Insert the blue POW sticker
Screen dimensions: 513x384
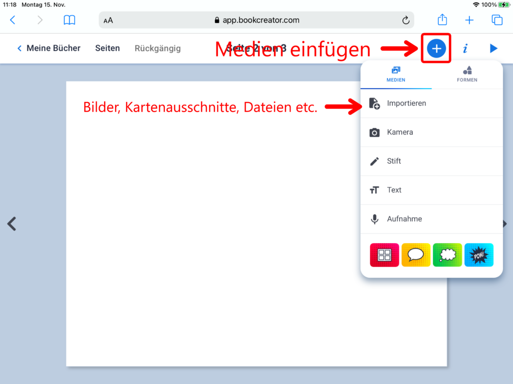479,255
